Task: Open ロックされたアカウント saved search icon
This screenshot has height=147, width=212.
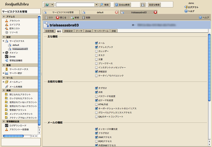Action: coord(6,98)
